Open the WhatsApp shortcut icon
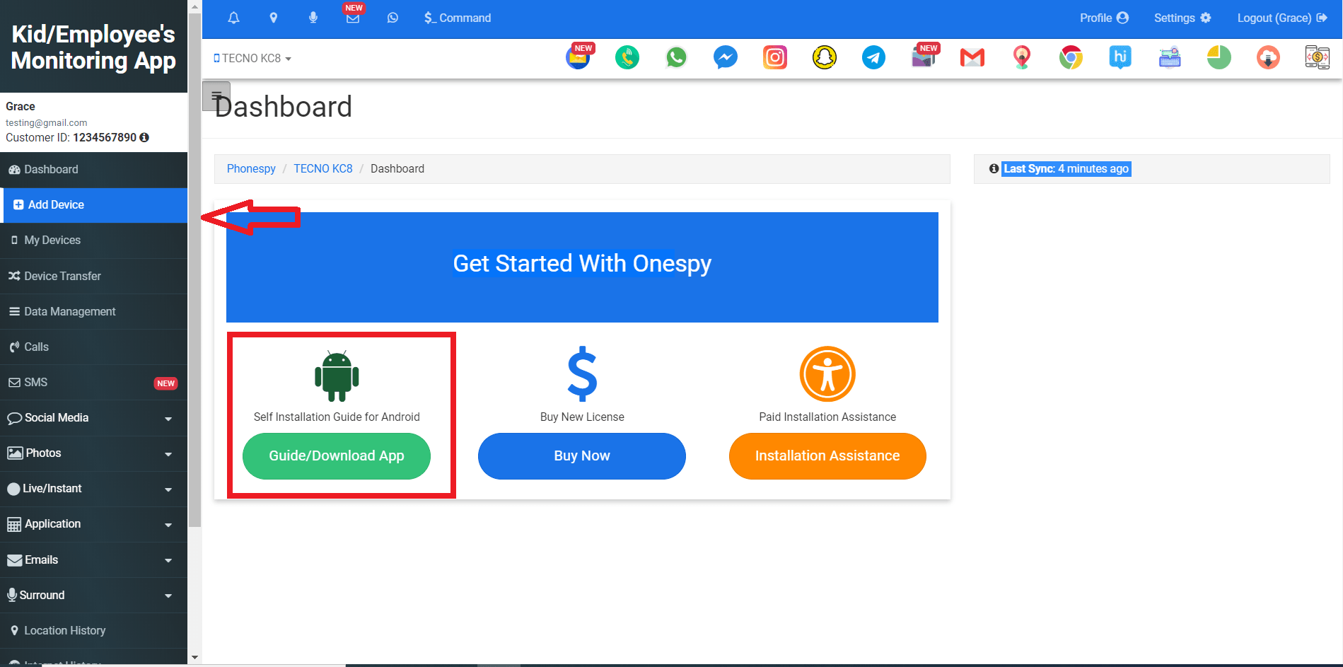The width and height of the screenshot is (1343, 667). click(676, 57)
